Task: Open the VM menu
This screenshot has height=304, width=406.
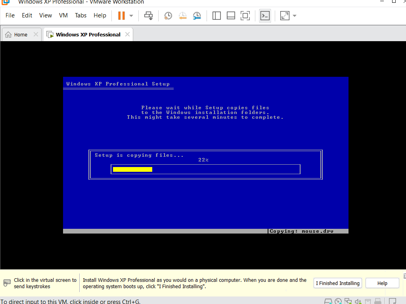Action: click(x=63, y=15)
